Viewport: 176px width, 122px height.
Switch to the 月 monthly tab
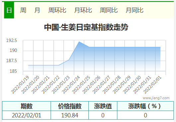tap(37, 10)
